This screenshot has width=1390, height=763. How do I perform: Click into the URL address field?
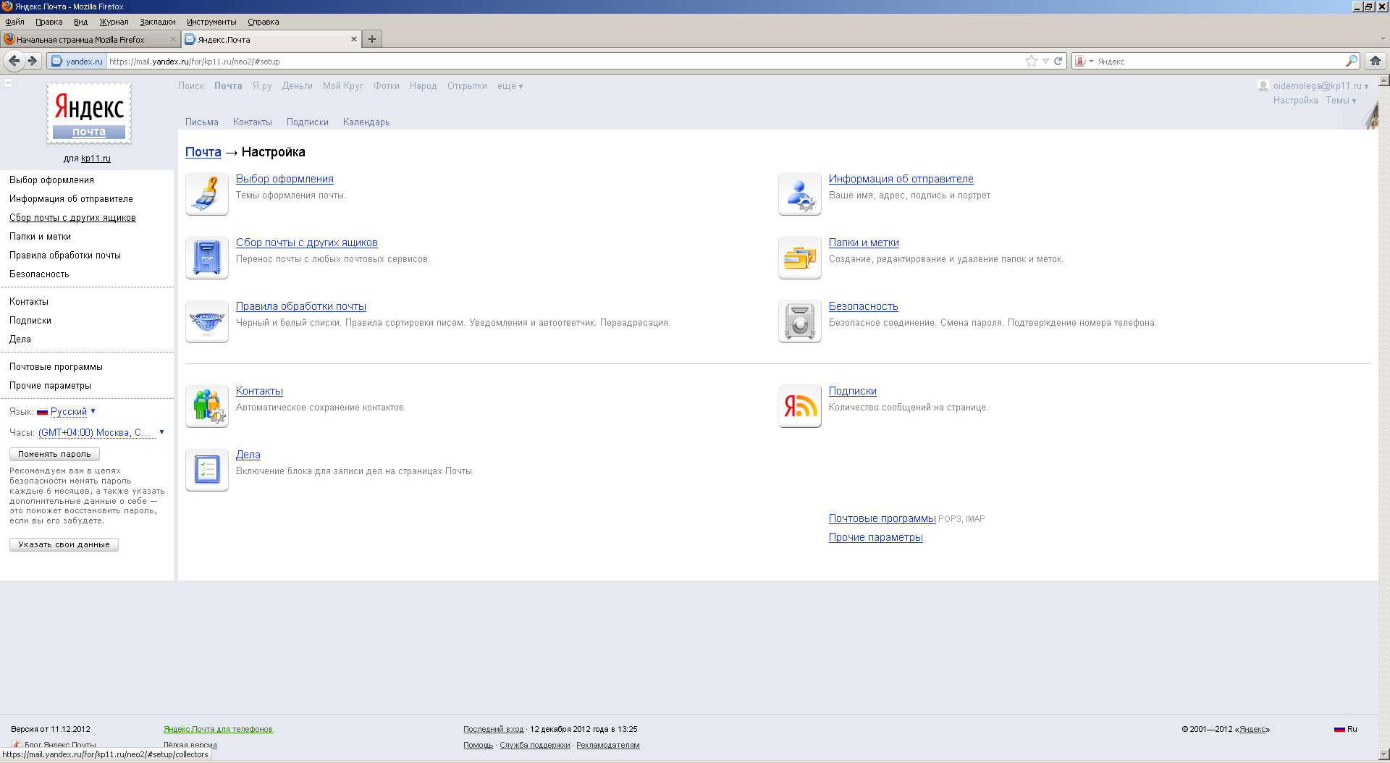[565, 61]
